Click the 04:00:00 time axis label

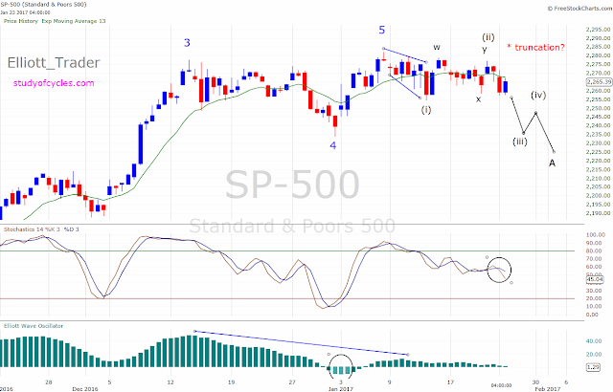click(501, 383)
